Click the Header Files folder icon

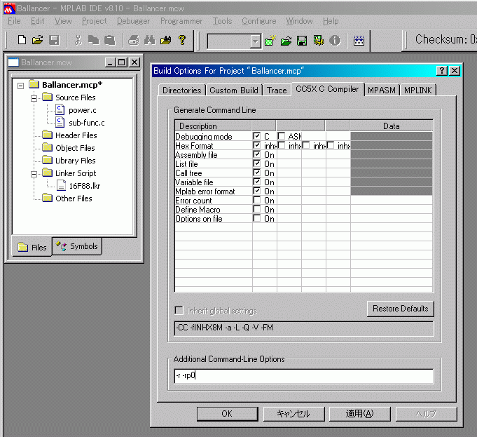47,135
